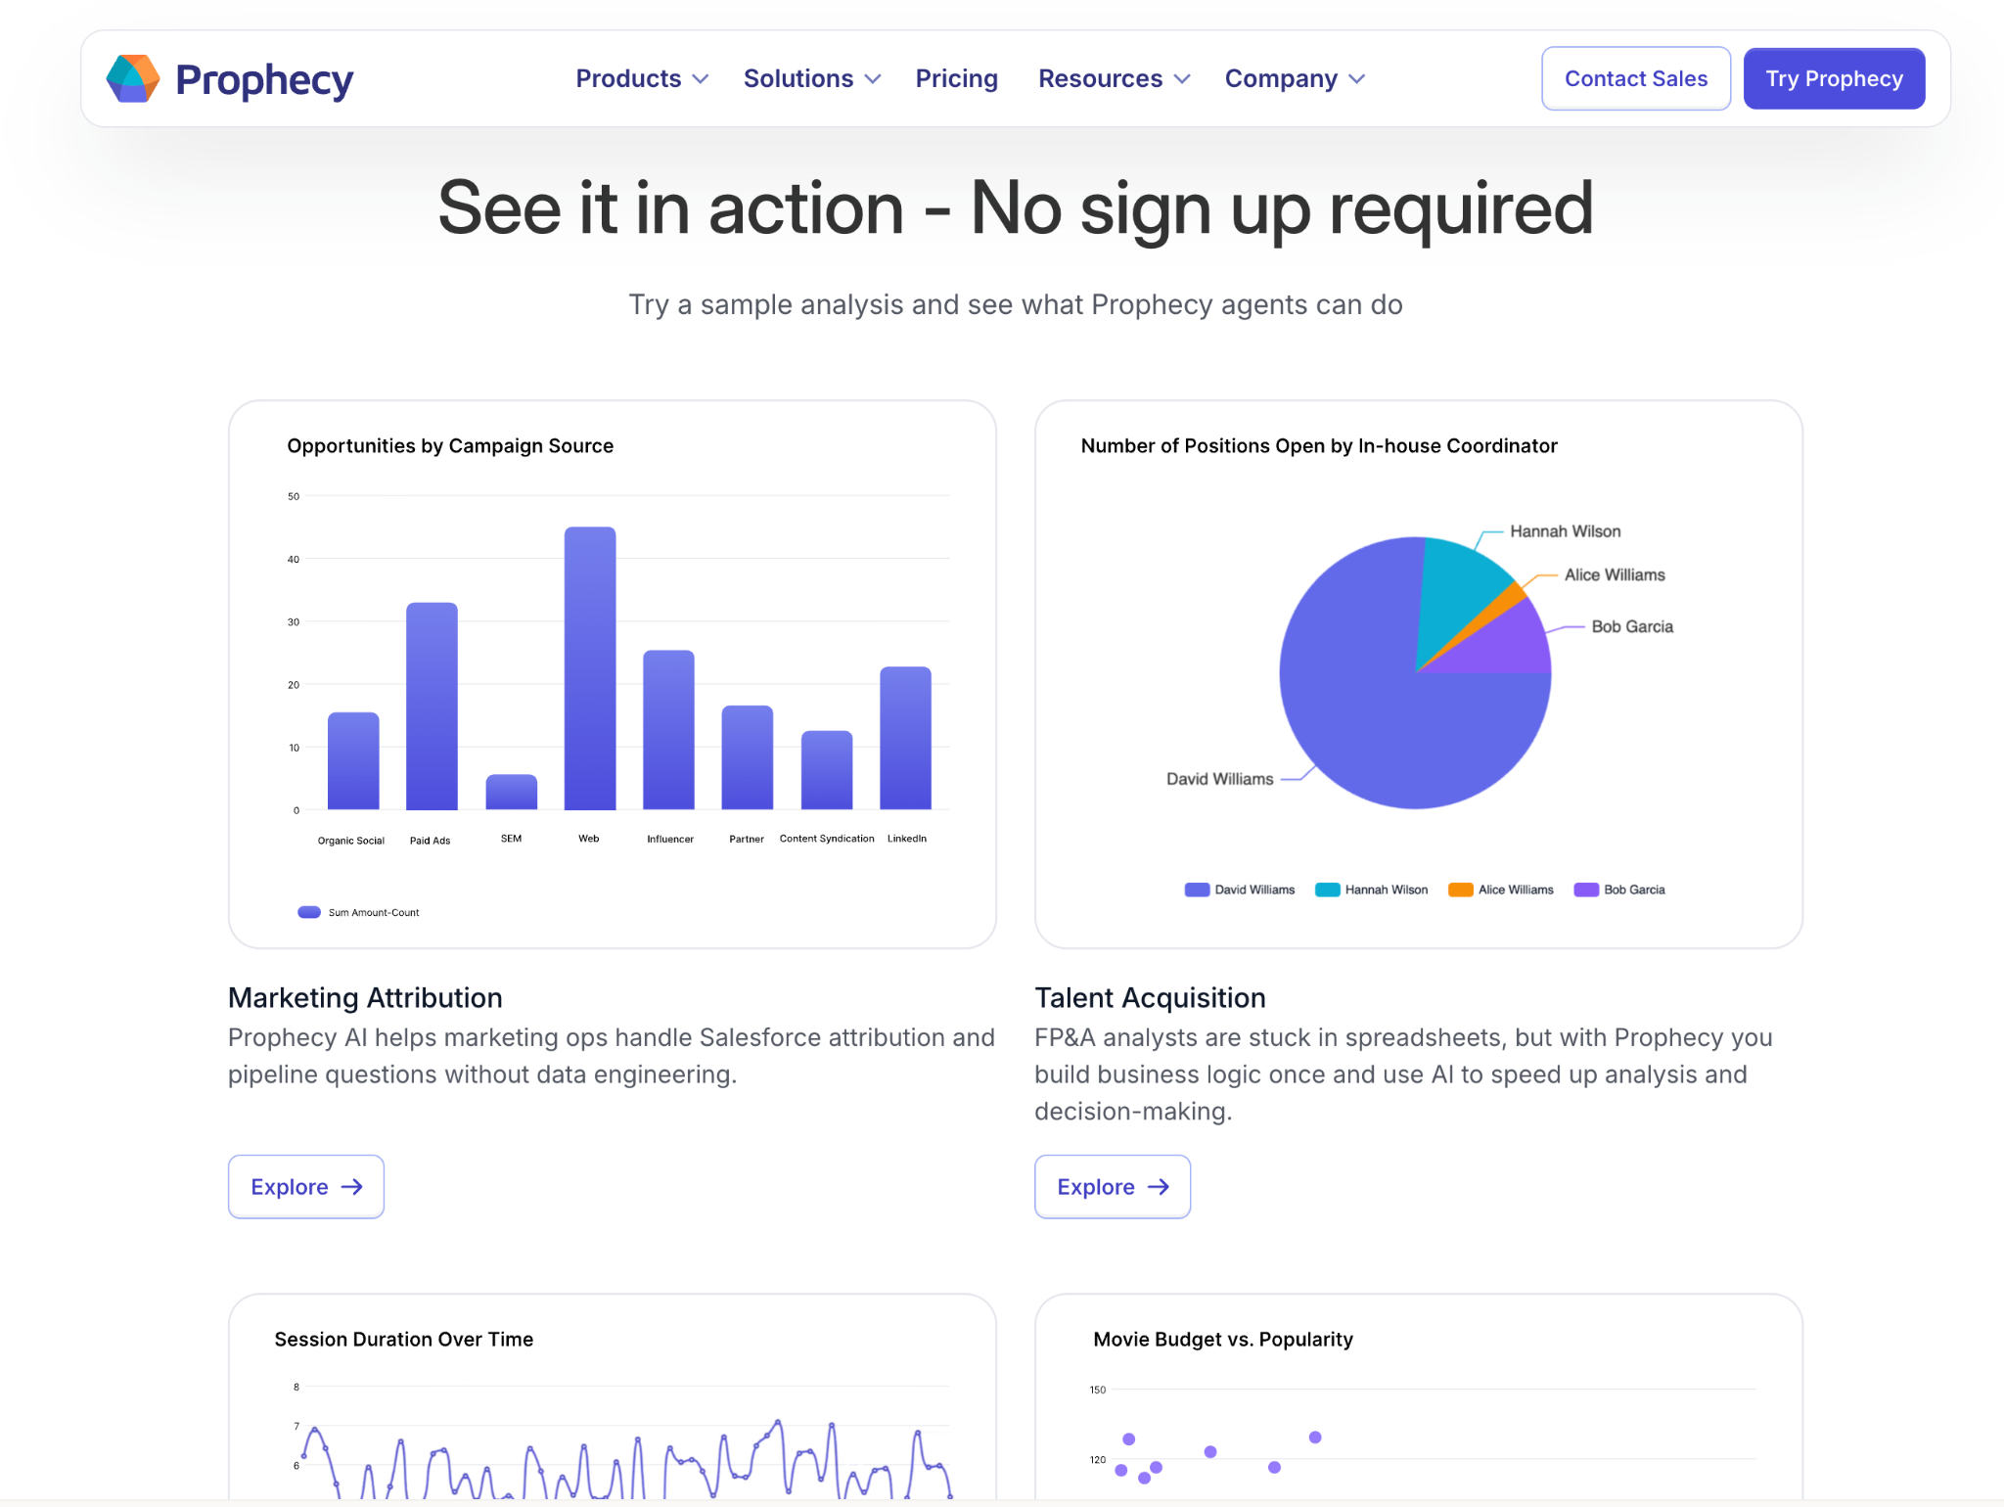
Task: Open the Movie Budget vs. Popularity chart
Action: click(1419, 1397)
